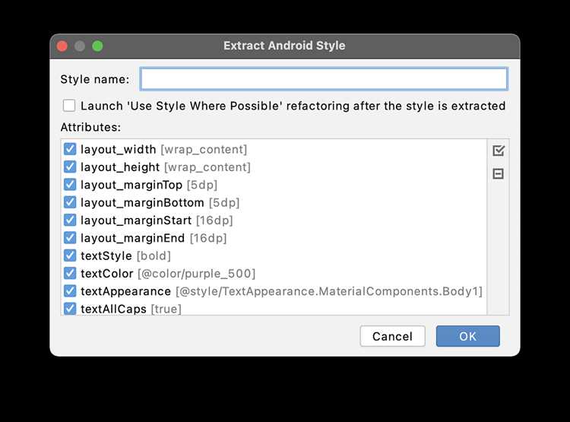This screenshot has width=570, height=422.
Task: Uncheck the layout_marginStart attribute checkbox
Action: (x=70, y=220)
